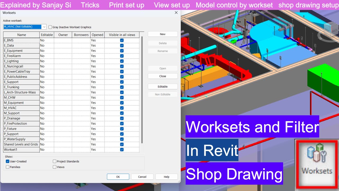
Task: Click the Visible in all views header
Action: 122,35
